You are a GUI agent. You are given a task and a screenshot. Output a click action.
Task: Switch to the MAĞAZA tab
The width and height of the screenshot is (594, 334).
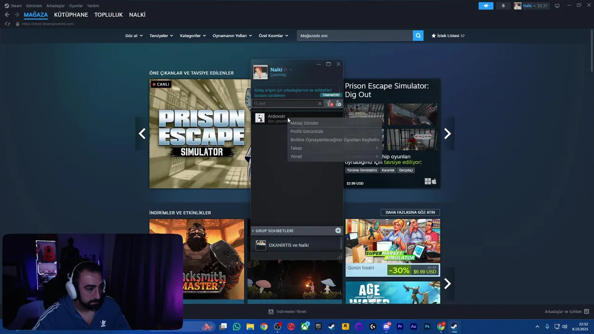36,15
